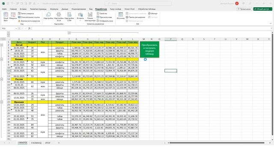The image size is (274, 154).
Task: Open the Разметка страницы tab
Action: coord(38,9)
